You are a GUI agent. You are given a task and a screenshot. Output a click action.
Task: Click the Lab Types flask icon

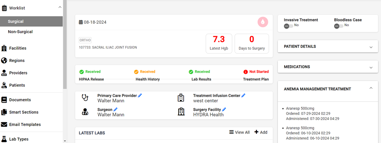(4, 139)
